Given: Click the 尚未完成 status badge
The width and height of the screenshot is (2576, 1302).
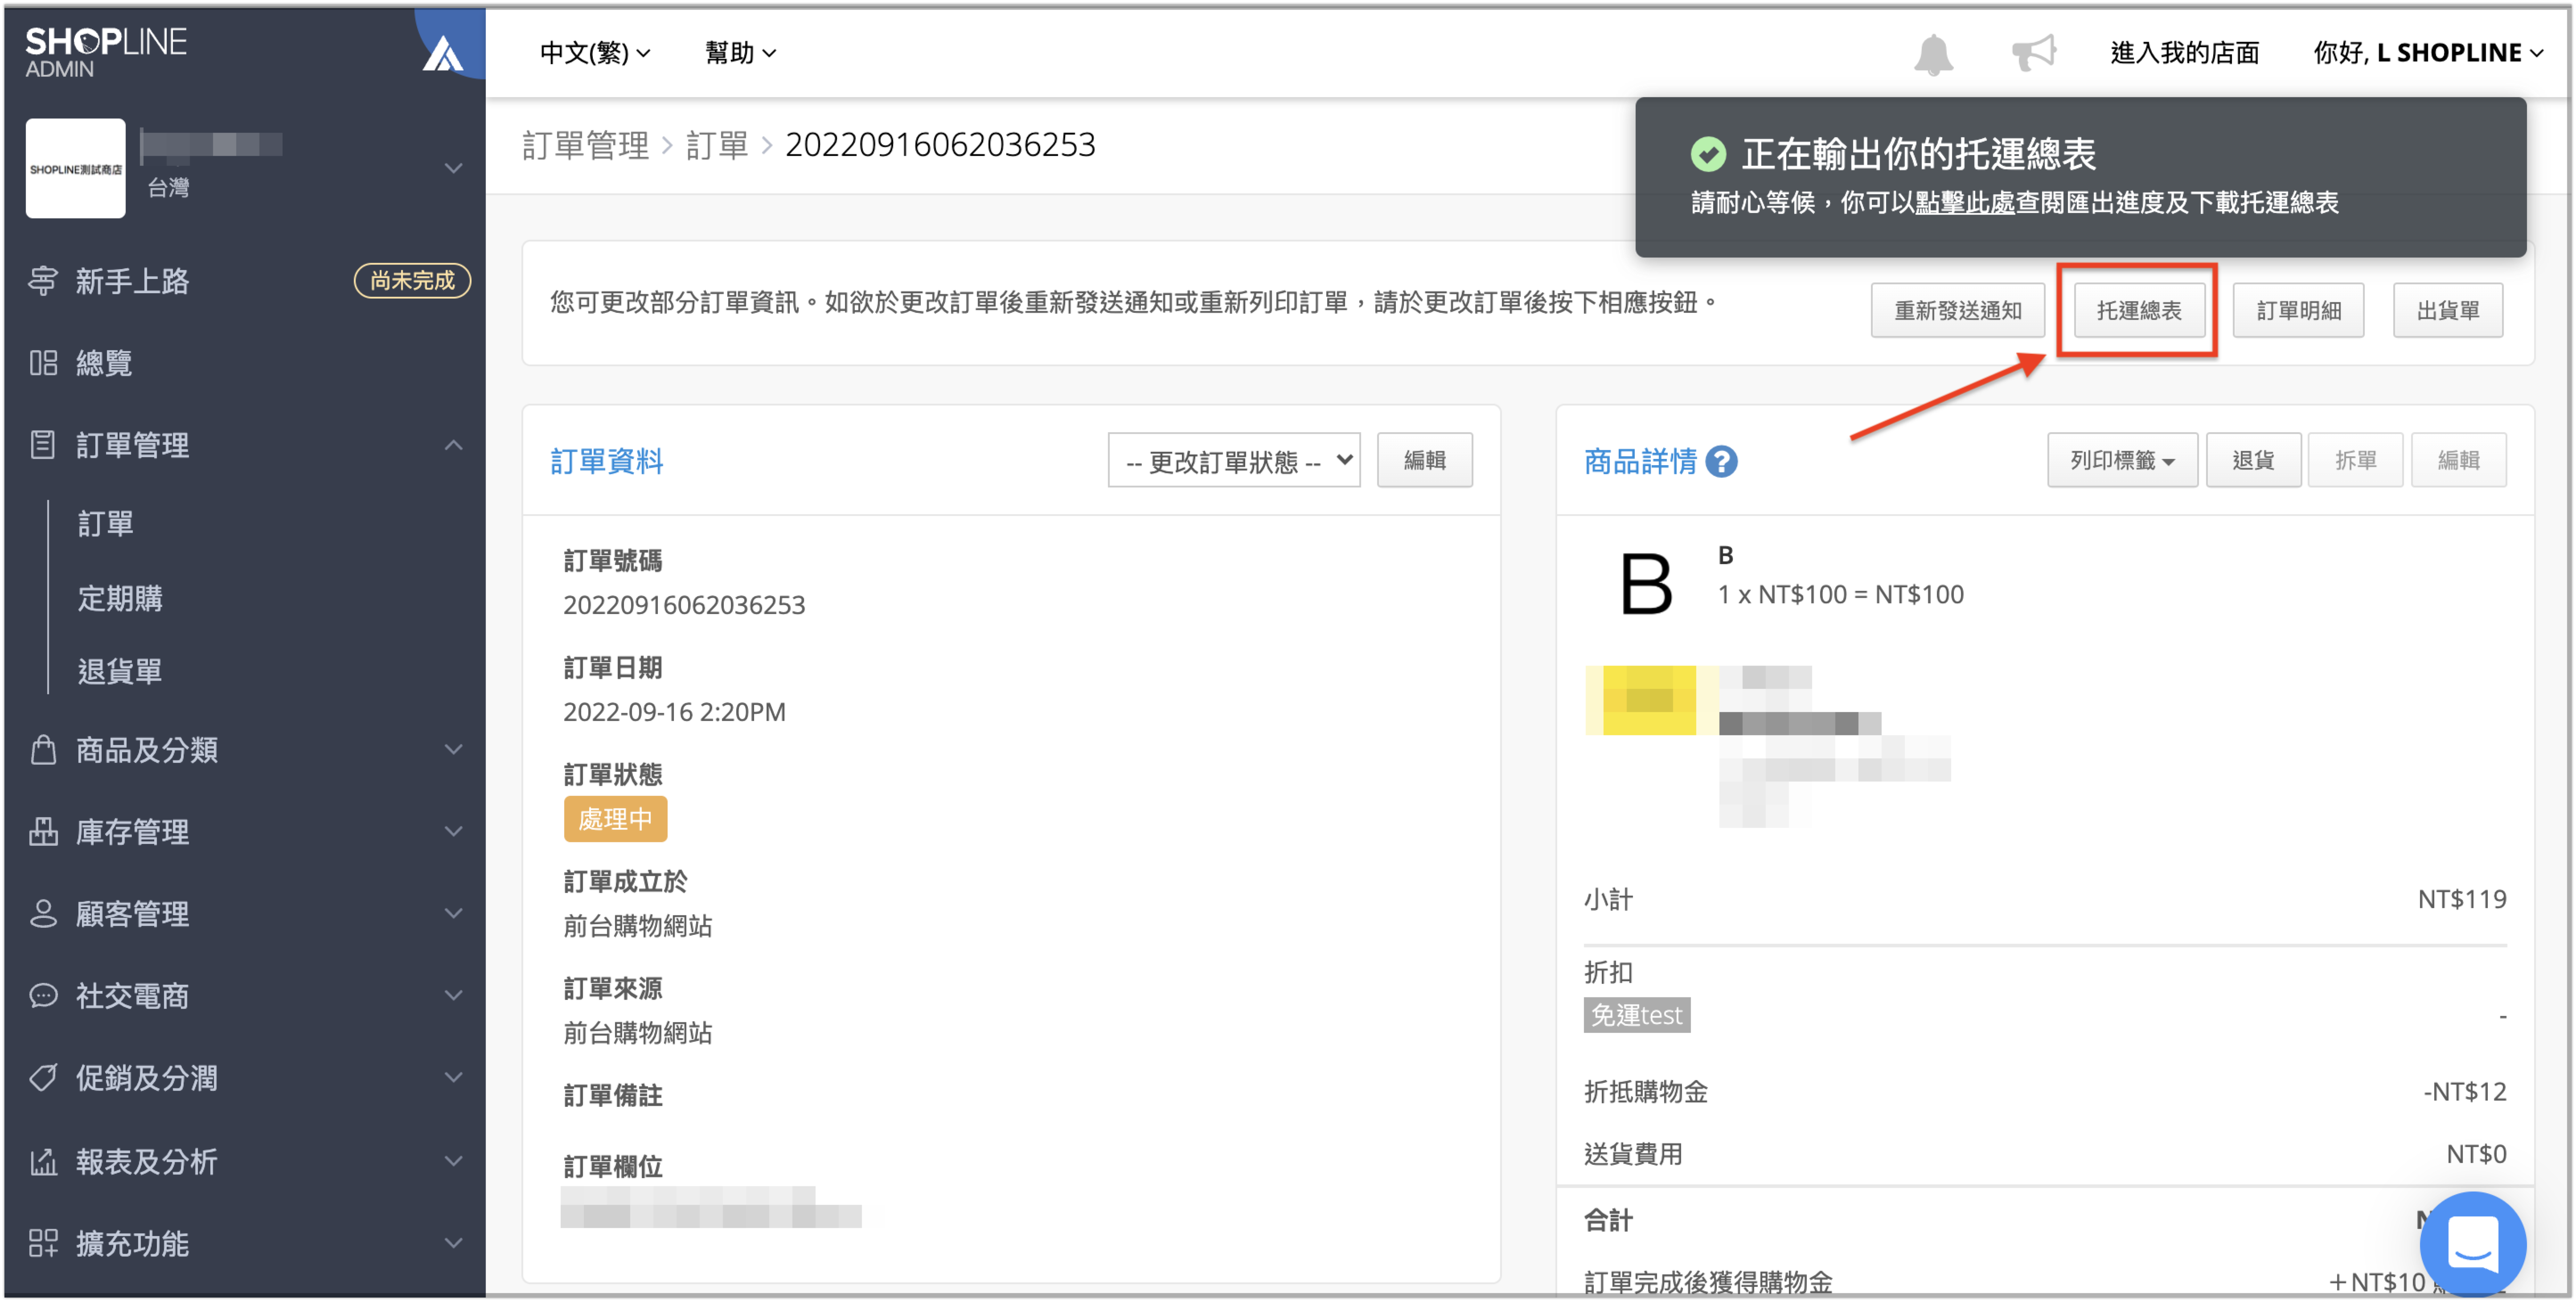Looking at the screenshot, I should pos(412,281).
